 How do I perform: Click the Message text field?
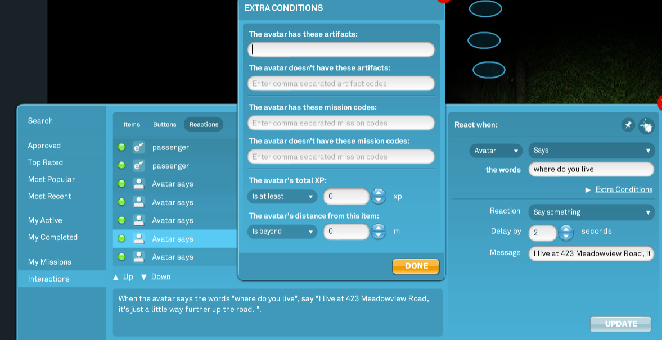tap(591, 253)
